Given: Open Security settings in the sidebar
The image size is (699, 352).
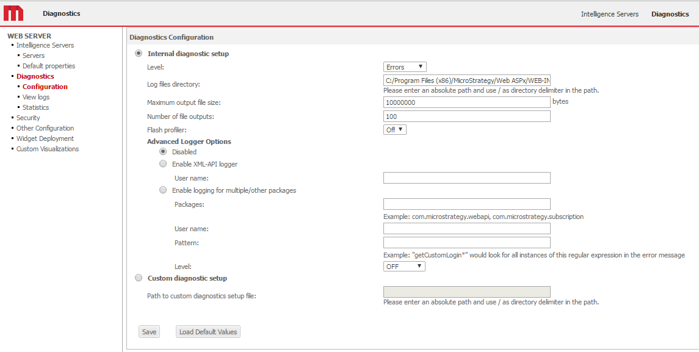Looking at the screenshot, I should (x=28, y=118).
